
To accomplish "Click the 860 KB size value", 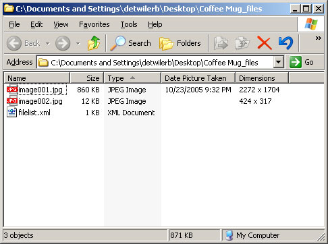I will 88,90.
